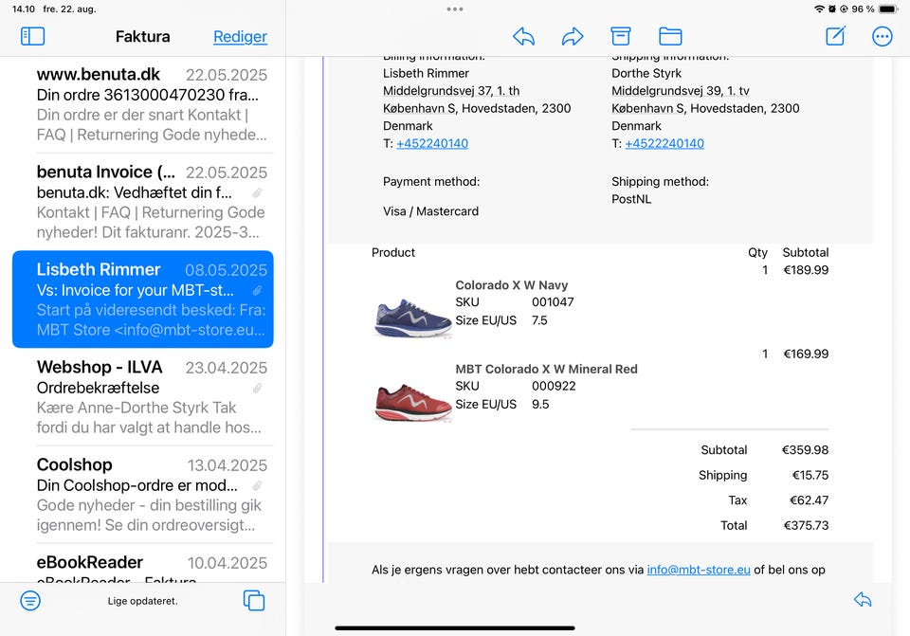The image size is (910, 636).
Task: Tap price €189.99 for navy shoe
Action: (806, 270)
